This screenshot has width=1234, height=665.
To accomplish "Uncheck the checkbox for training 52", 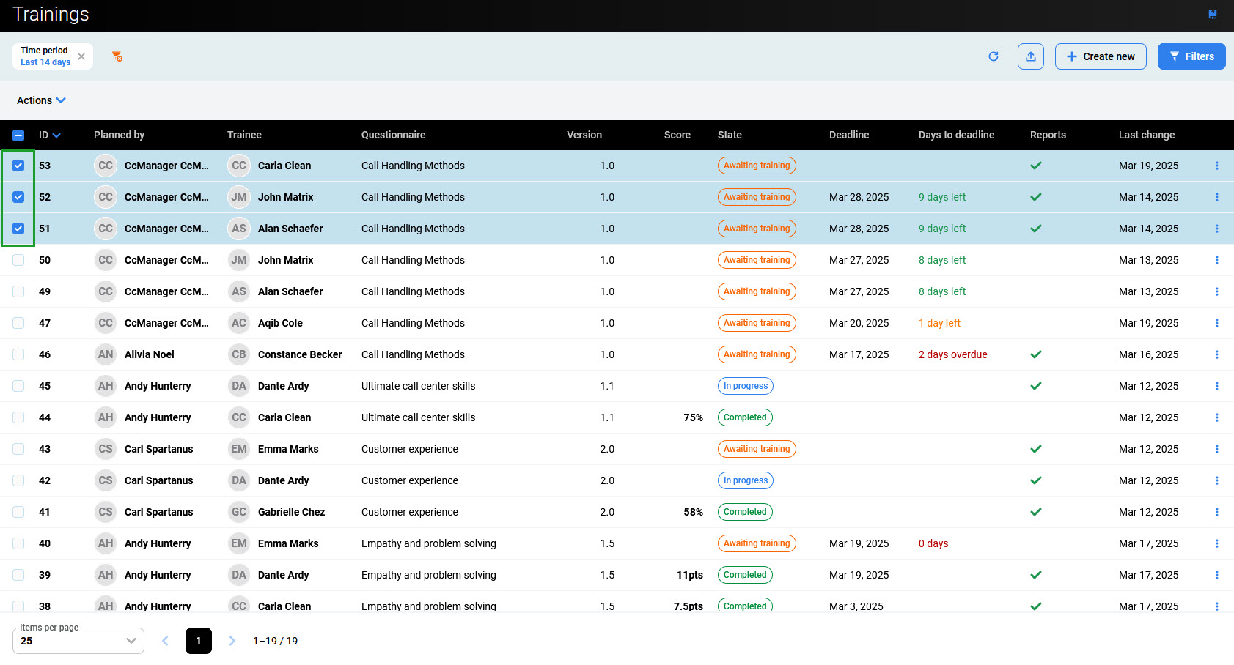I will tap(18, 197).
